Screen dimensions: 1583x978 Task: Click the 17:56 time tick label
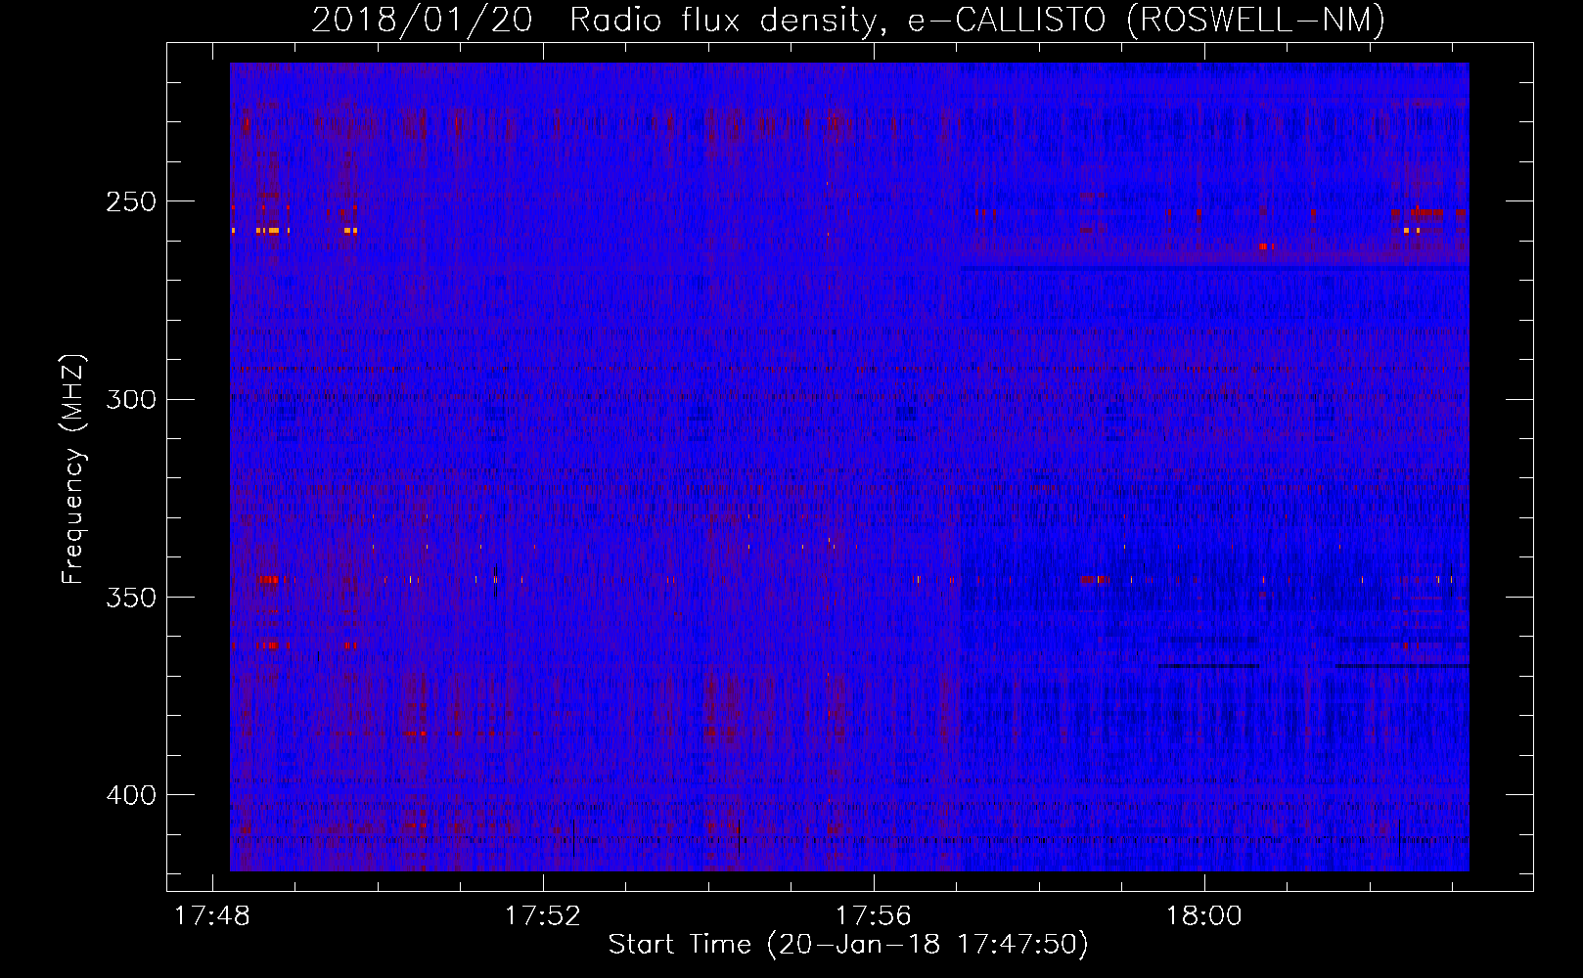click(873, 916)
